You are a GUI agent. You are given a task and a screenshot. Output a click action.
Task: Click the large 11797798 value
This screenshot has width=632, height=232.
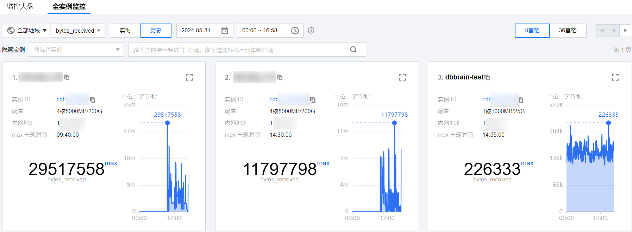point(280,169)
